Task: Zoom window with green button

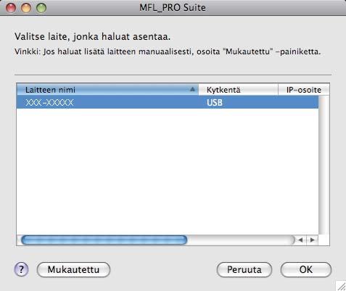Action: coord(41,8)
